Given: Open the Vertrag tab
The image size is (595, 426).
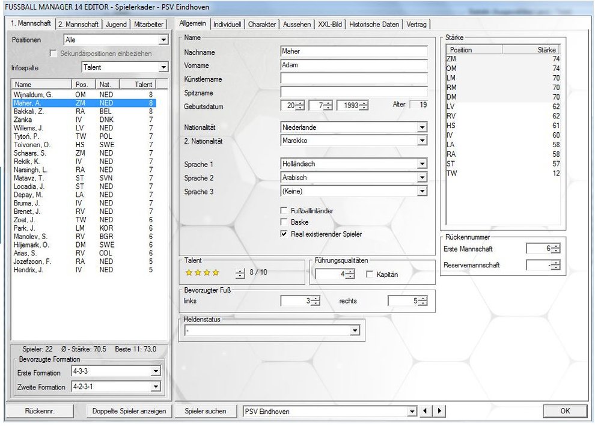Looking at the screenshot, I should pos(416,24).
